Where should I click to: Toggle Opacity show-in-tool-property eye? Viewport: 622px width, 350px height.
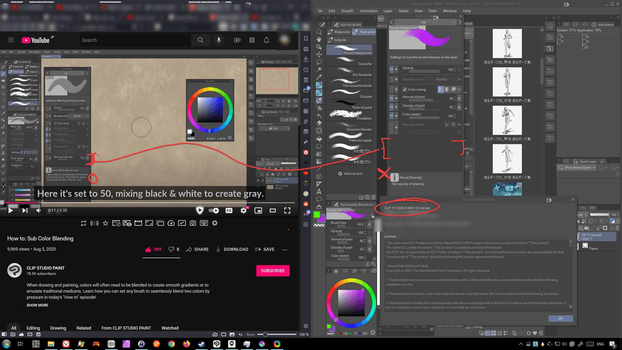click(391, 69)
